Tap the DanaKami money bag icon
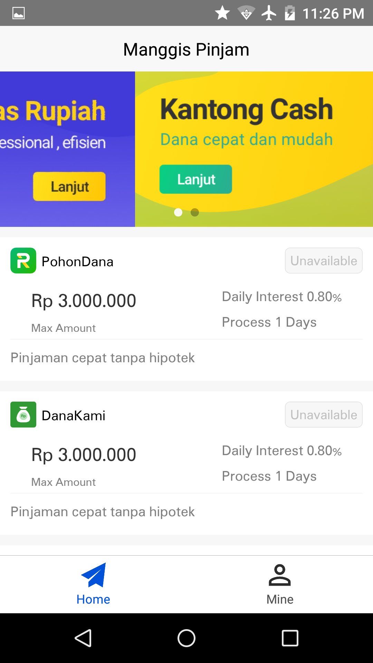The image size is (373, 663). pos(23,415)
